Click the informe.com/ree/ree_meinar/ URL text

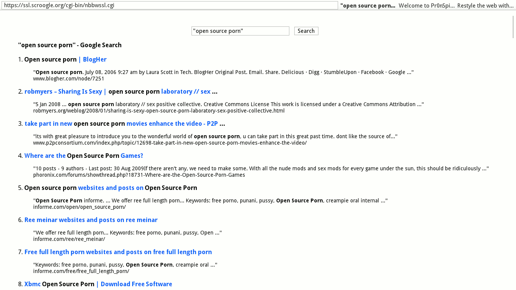click(69, 239)
